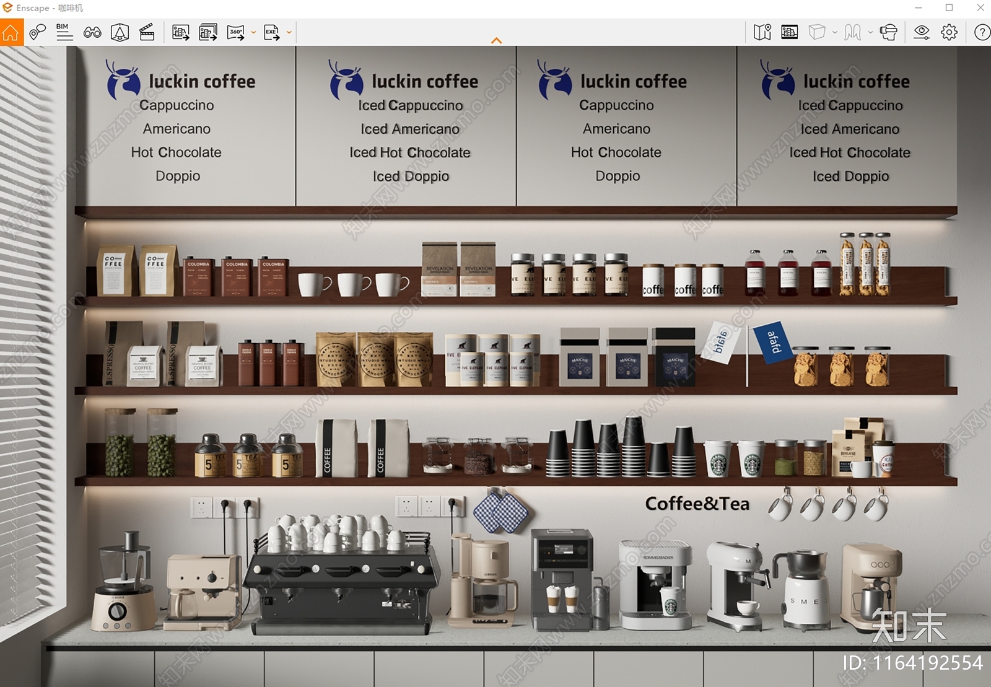
Task: Click the orange Home button
Action: [x=11, y=32]
